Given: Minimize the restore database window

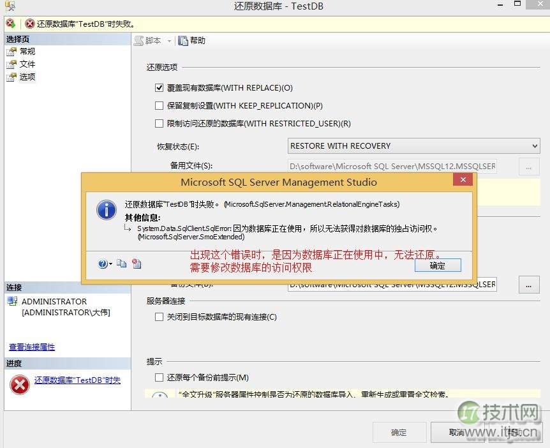Looking at the screenshot, I should [500, 5].
